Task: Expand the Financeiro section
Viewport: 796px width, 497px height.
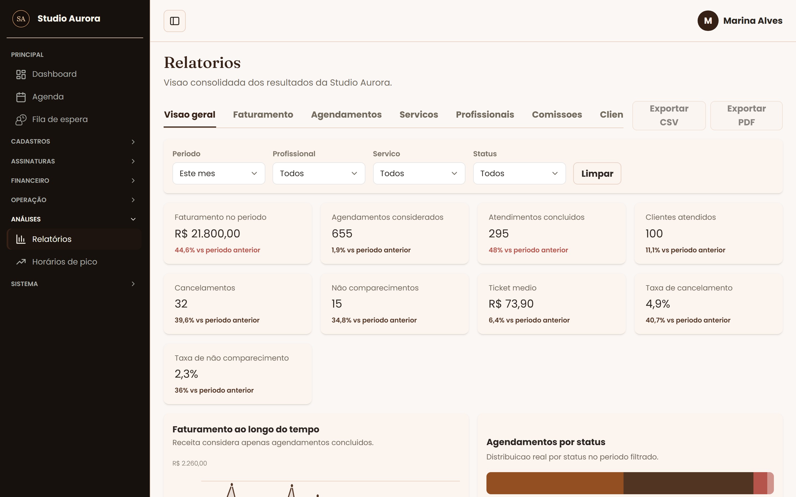Action: point(74,181)
